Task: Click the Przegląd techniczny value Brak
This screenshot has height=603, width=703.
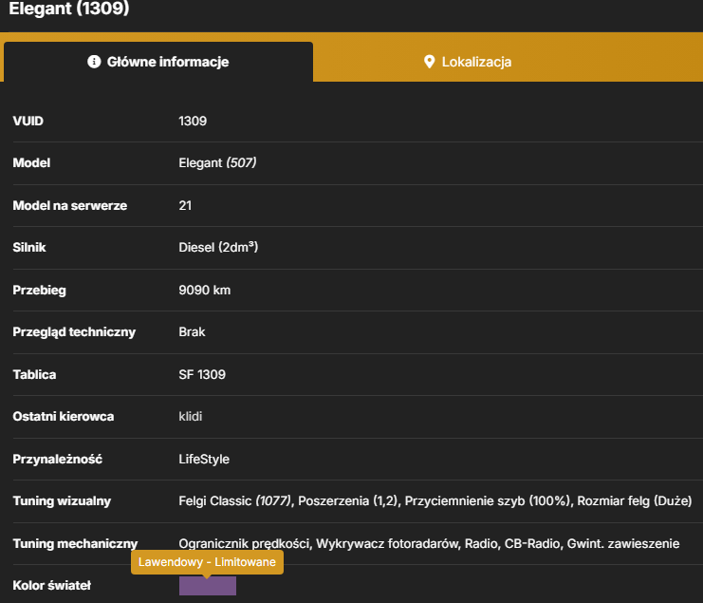Action: pyautogui.click(x=192, y=332)
